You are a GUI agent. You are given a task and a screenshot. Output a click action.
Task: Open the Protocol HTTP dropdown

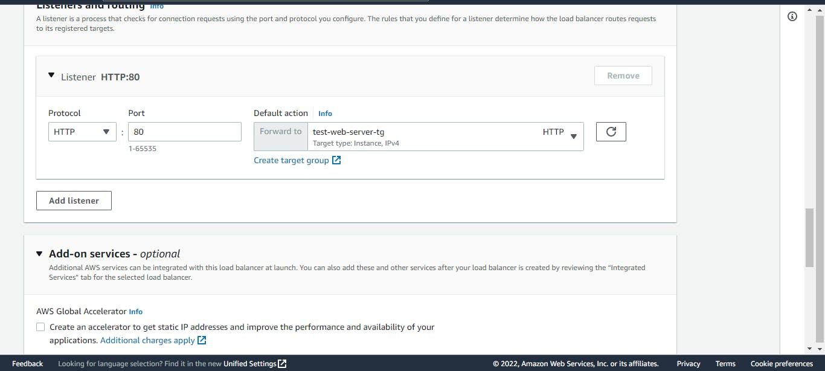(x=82, y=132)
